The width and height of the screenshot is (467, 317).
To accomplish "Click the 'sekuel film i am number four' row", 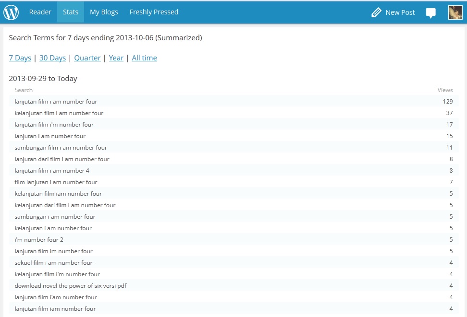I will [53, 263].
